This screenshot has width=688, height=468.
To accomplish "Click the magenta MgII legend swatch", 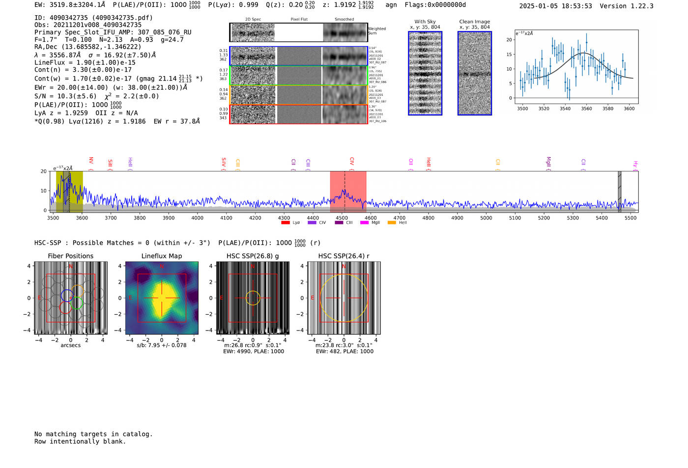I will click(x=364, y=223).
